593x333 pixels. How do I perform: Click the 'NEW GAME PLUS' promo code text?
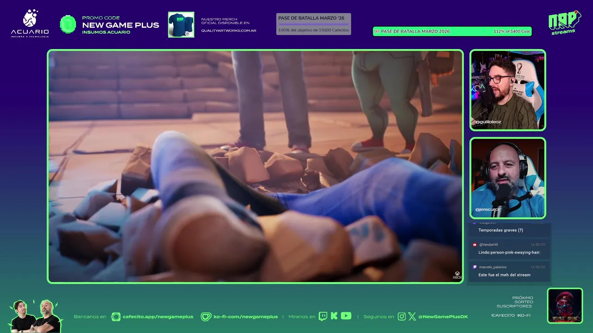120,25
